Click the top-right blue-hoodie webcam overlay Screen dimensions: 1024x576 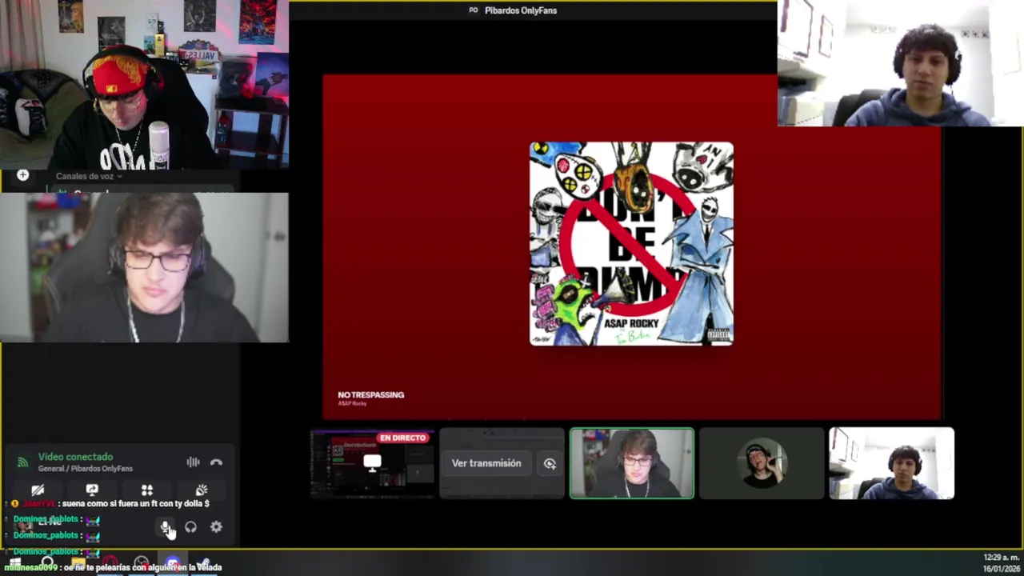point(900,63)
